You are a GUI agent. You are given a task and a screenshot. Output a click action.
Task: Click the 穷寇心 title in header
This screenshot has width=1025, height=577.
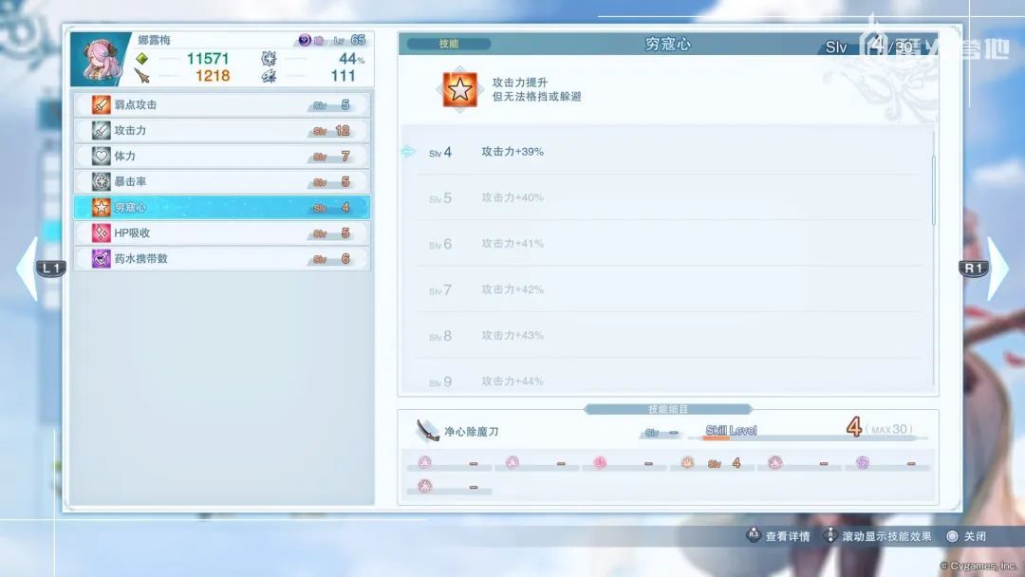pyautogui.click(x=667, y=44)
